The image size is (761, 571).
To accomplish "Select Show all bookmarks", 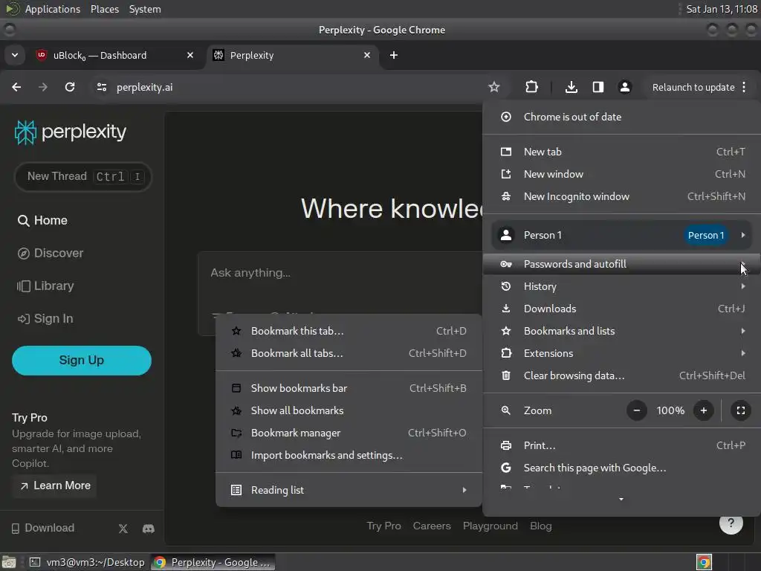I will (349, 410).
